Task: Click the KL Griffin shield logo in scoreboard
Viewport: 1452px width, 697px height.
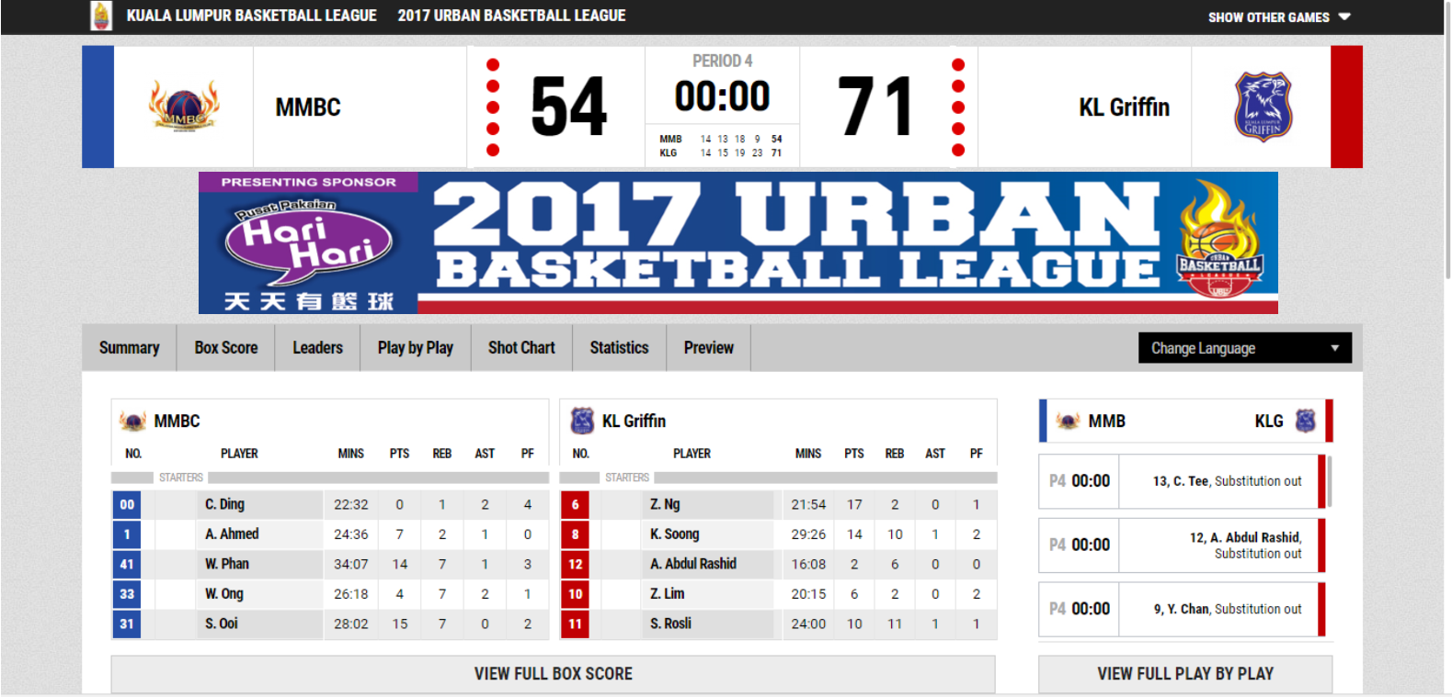Action: (x=1263, y=107)
